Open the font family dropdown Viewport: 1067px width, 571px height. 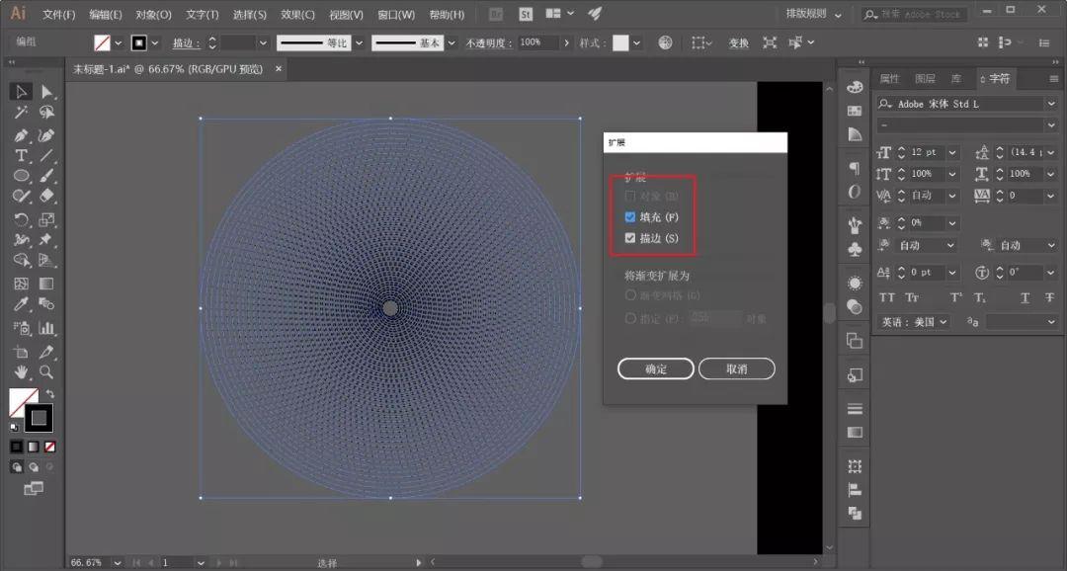point(1051,104)
